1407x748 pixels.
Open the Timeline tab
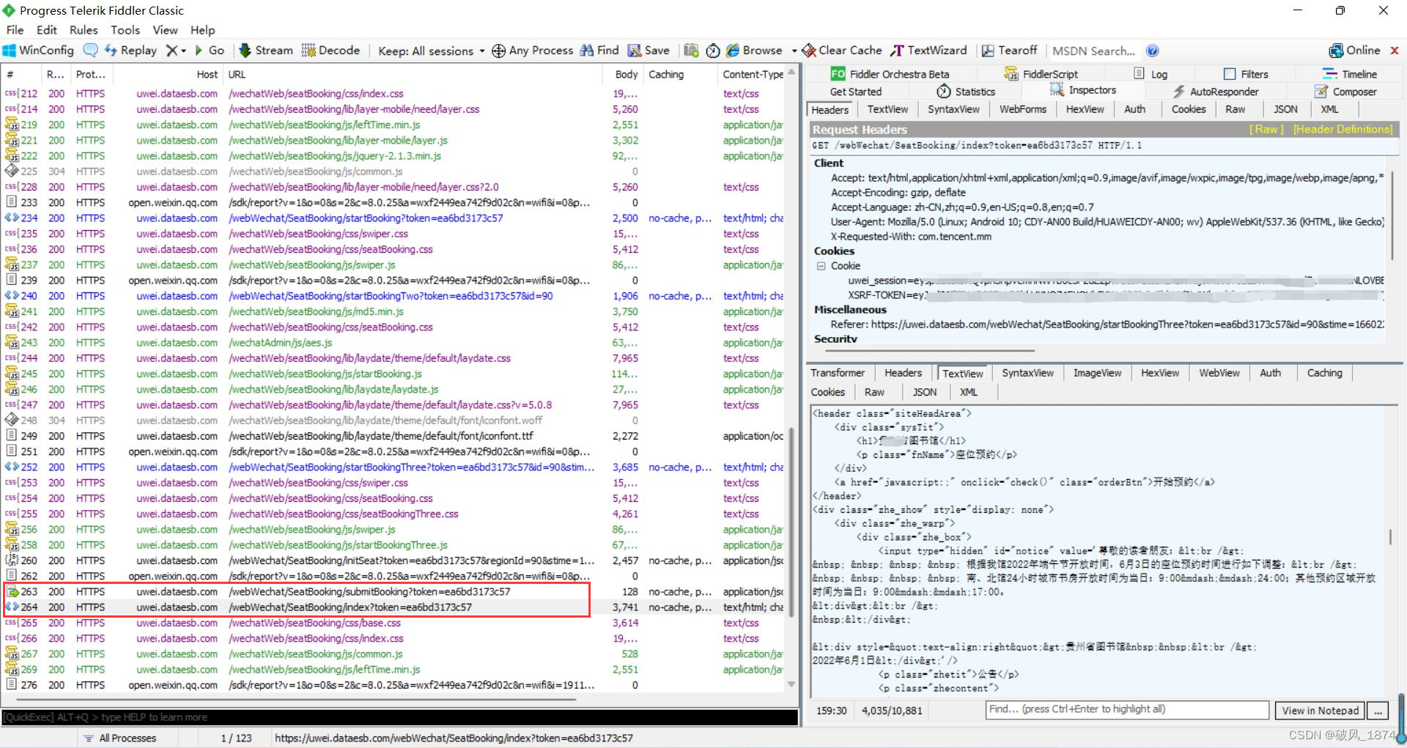[x=1350, y=74]
